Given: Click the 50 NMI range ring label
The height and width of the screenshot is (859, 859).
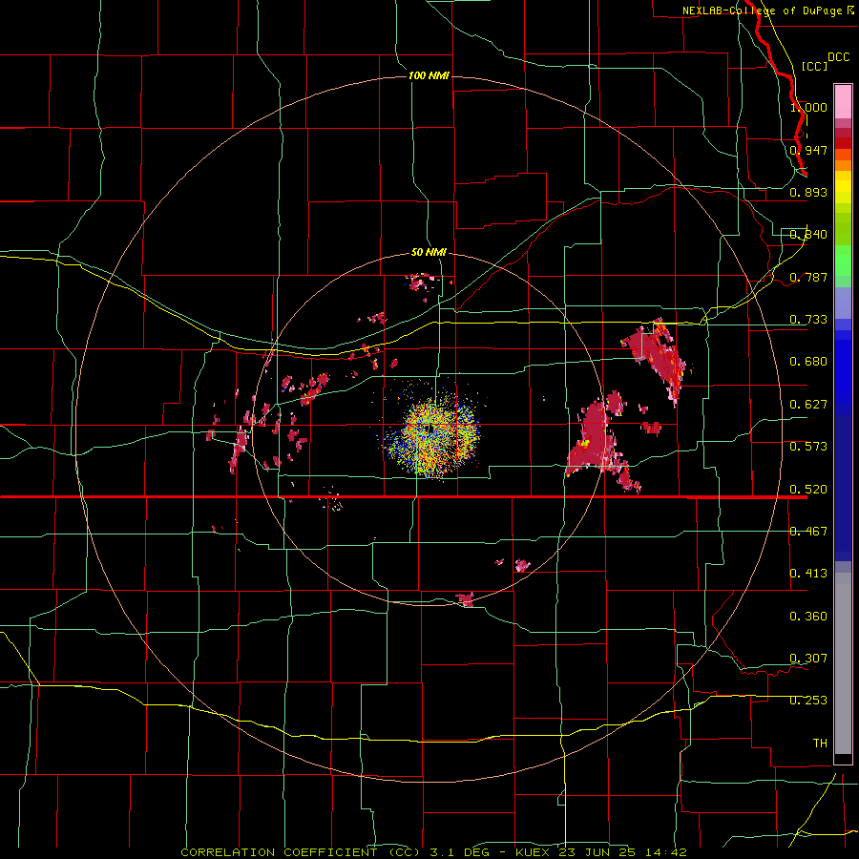Looking at the screenshot, I should (x=429, y=252).
